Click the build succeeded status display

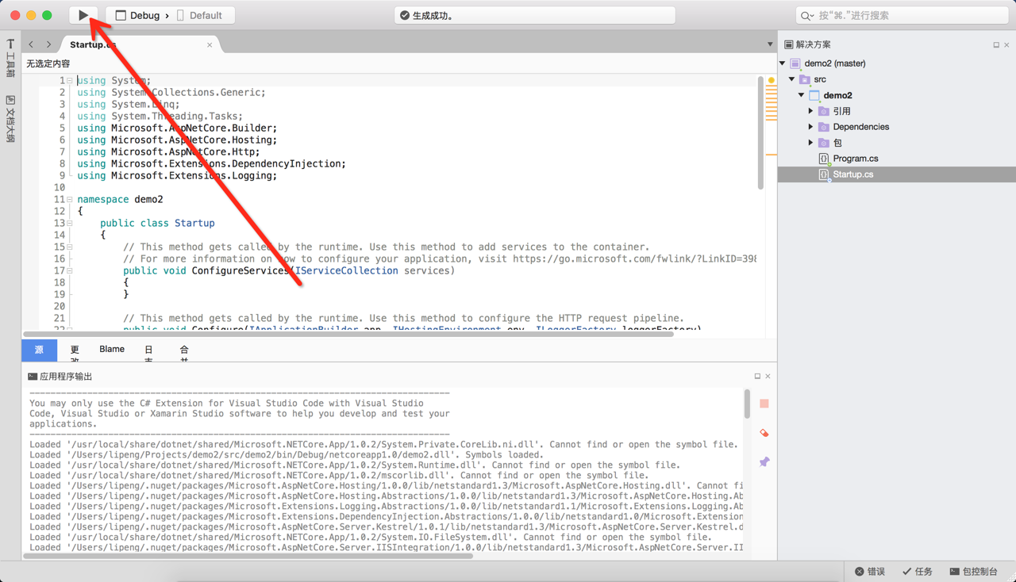[534, 15]
